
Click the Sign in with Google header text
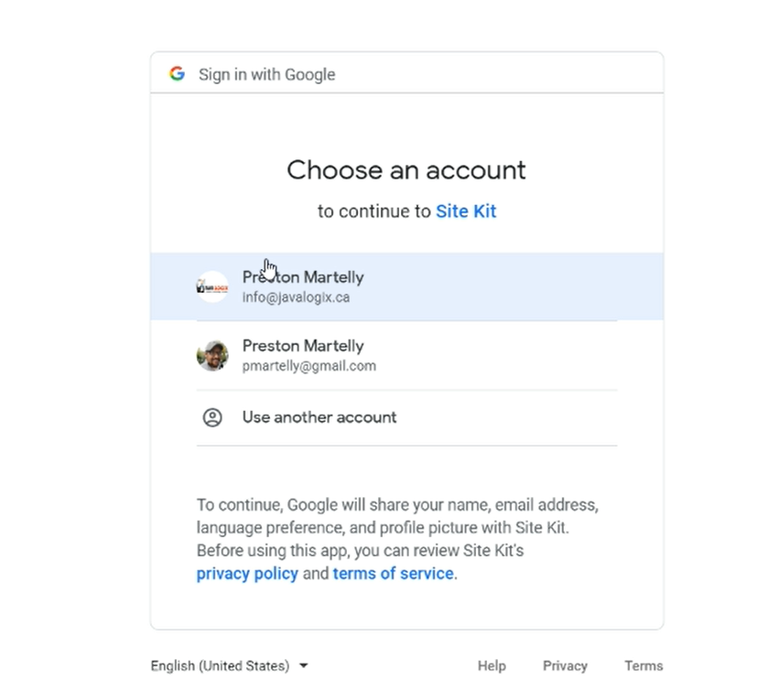(266, 74)
